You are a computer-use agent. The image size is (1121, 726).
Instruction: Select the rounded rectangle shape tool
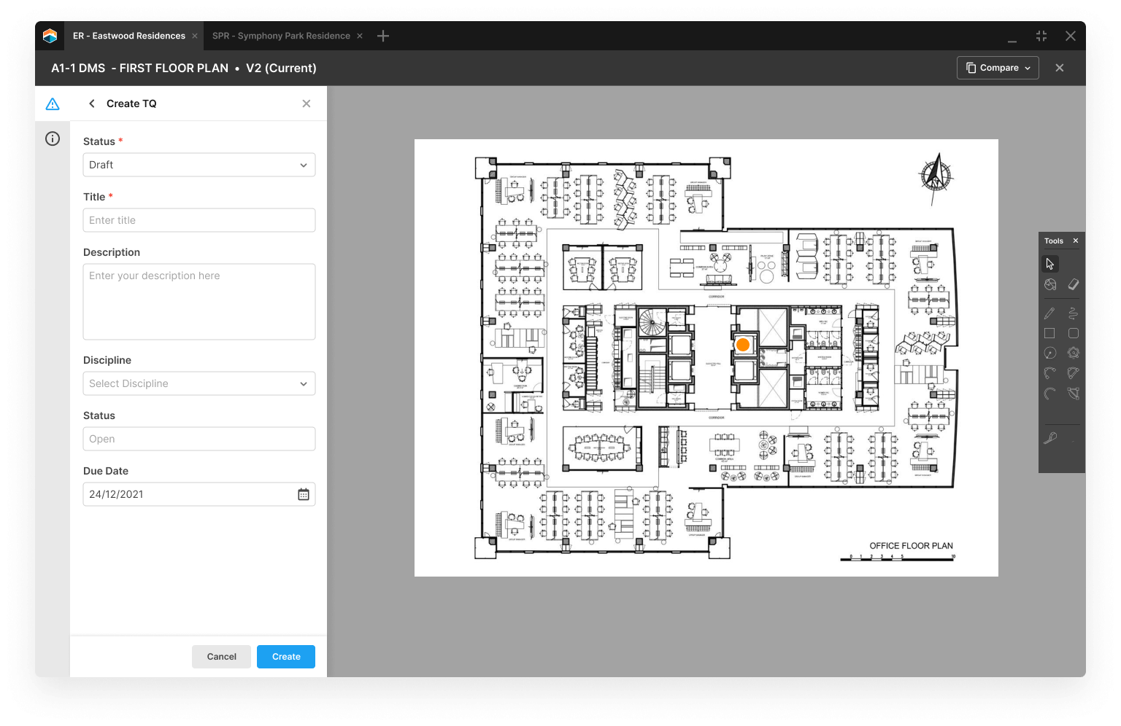click(x=1073, y=333)
